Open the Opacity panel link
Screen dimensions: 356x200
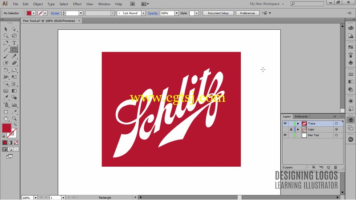(153, 13)
